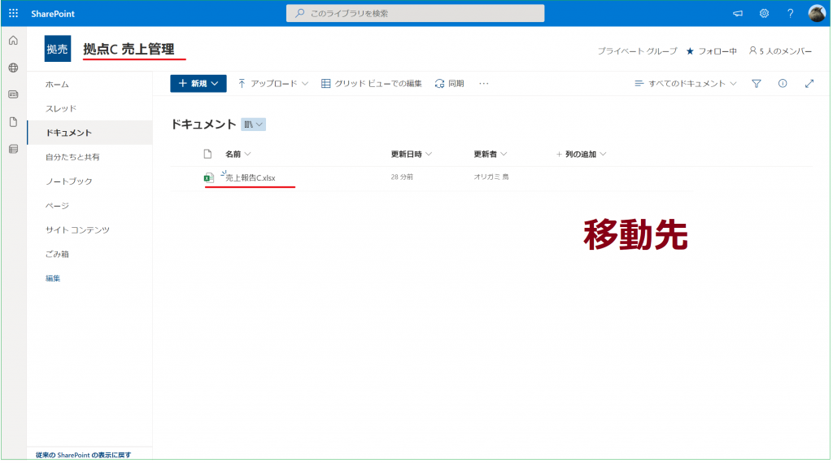833x463 pixels.
Task: Click the filter funnel icon
Action: (x=756, y=83)
